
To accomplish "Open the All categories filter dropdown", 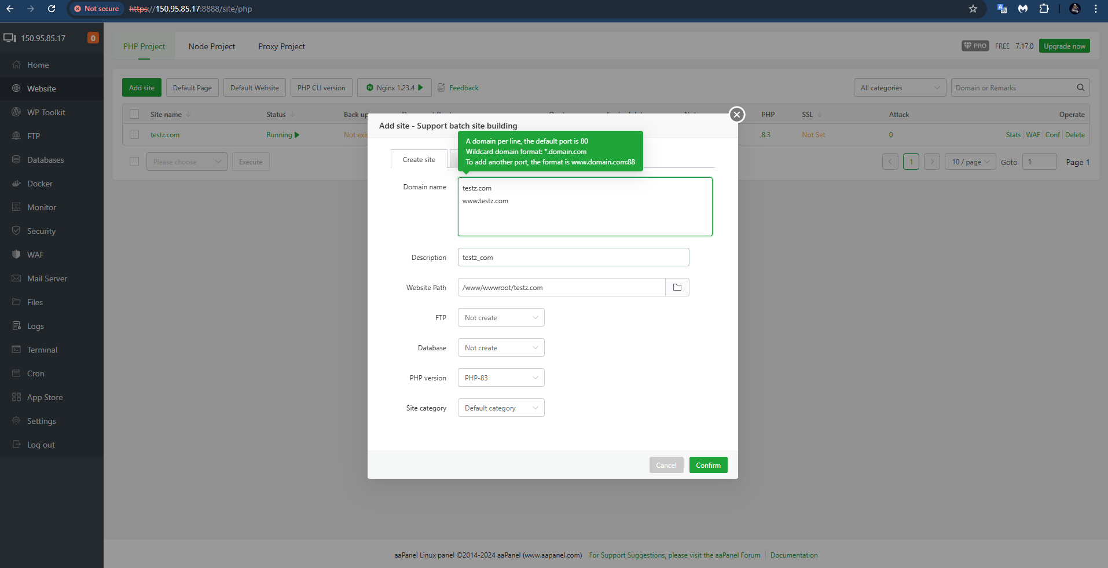I will click(x=900, y=87).
